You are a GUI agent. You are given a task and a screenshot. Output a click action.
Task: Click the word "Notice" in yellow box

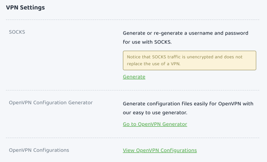point(134,57)
